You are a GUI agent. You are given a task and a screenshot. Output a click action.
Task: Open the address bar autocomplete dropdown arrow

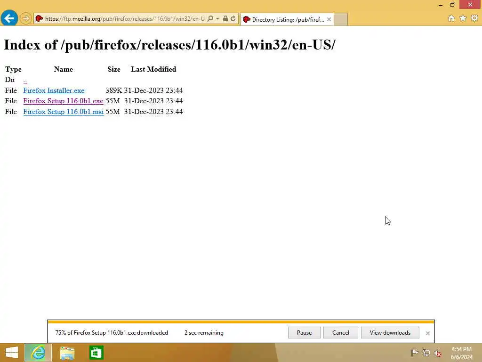[217, 19]
